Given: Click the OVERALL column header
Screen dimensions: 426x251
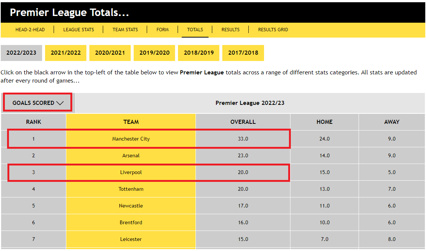Looking at the screenshot, I should pyautogui.click(x=242, y=122).
